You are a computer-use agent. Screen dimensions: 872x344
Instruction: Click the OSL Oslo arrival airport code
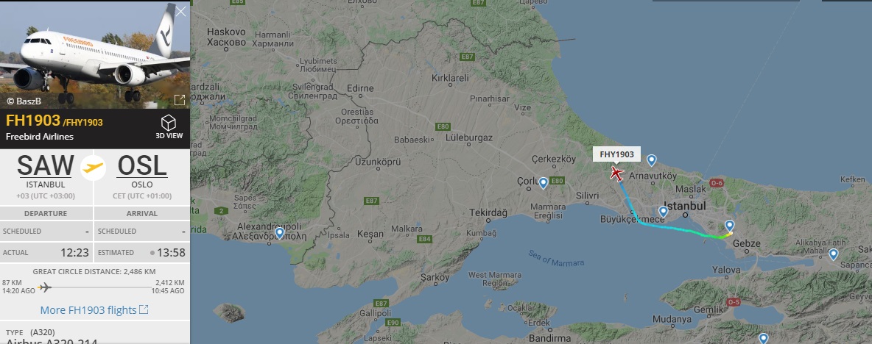(x=142, y=166)
